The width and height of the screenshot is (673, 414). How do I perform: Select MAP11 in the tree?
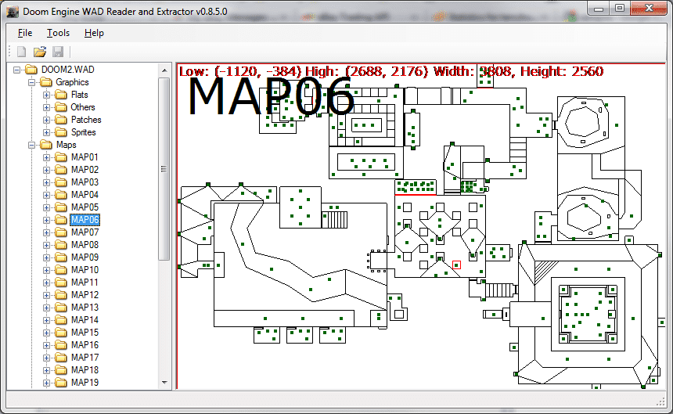85,283
